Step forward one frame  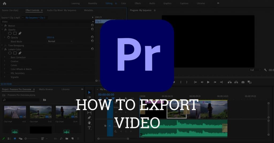[x=215, y=82]
